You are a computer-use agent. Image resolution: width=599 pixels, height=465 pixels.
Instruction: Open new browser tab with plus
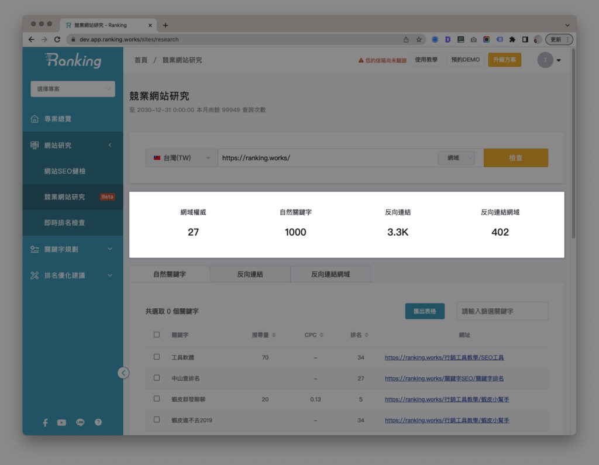(x=166, y=25)
